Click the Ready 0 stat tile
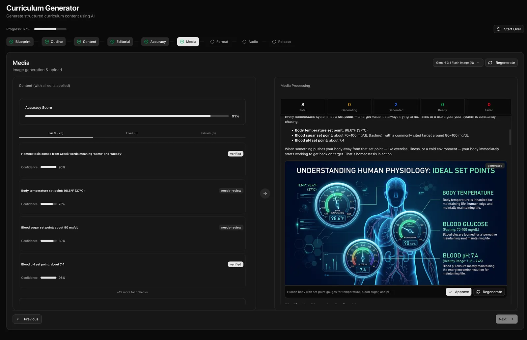527x340 pixels. (x=442, y=107)
